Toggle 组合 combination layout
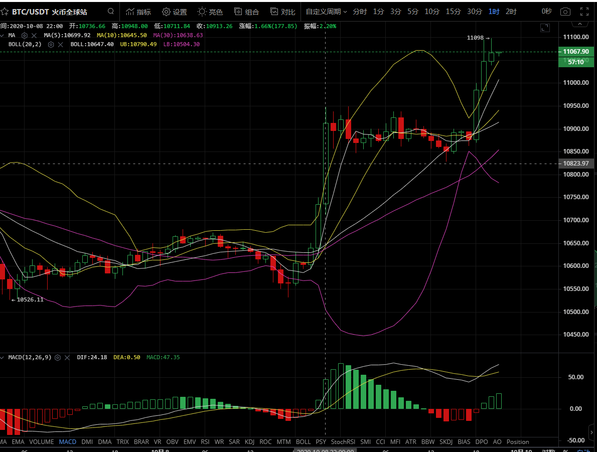597x452 pixels. tap(246, 12)
